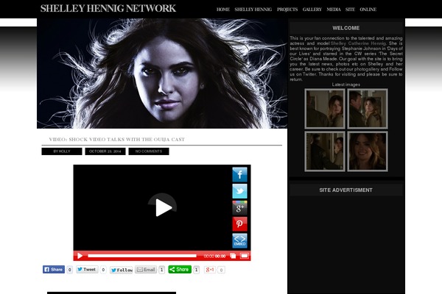This screenshot has height=294, width=442.
Task: Toggle fullscreen icon in video control bar
Action: (x=245, y=256)
